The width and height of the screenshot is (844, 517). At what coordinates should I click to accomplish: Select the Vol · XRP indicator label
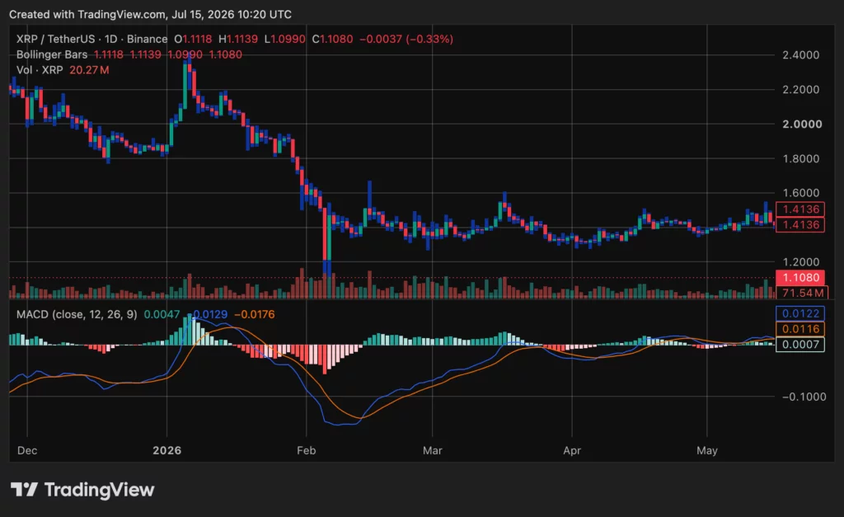coord(40,70)
